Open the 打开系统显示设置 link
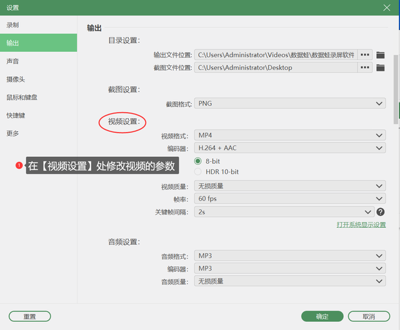 361,224
